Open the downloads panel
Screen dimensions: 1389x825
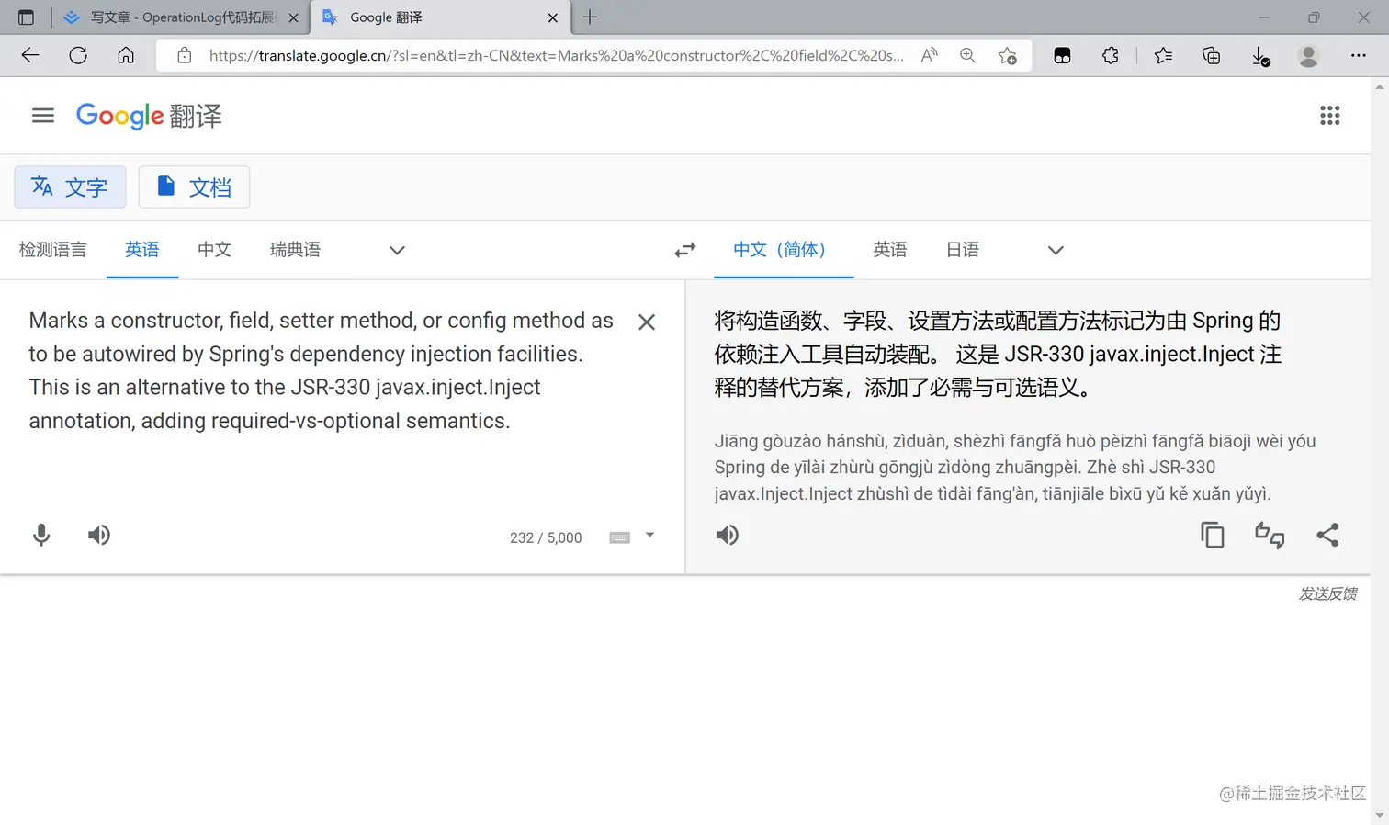click(1260, 56)
